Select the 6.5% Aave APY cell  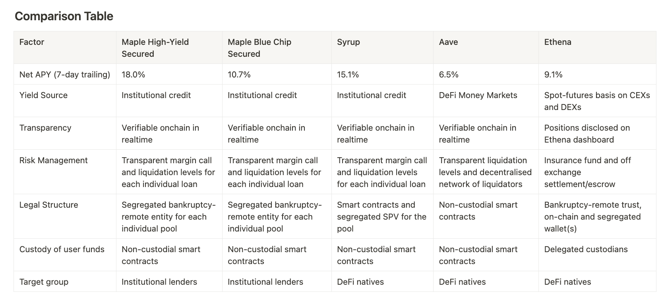pyautogui.click(x=449, y=75)
